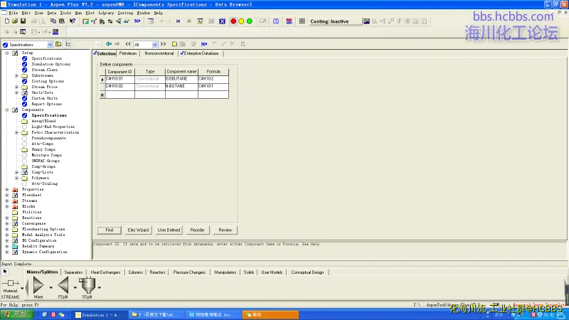Click the Data Browser tree toggle icon

[x=68, y=44]
